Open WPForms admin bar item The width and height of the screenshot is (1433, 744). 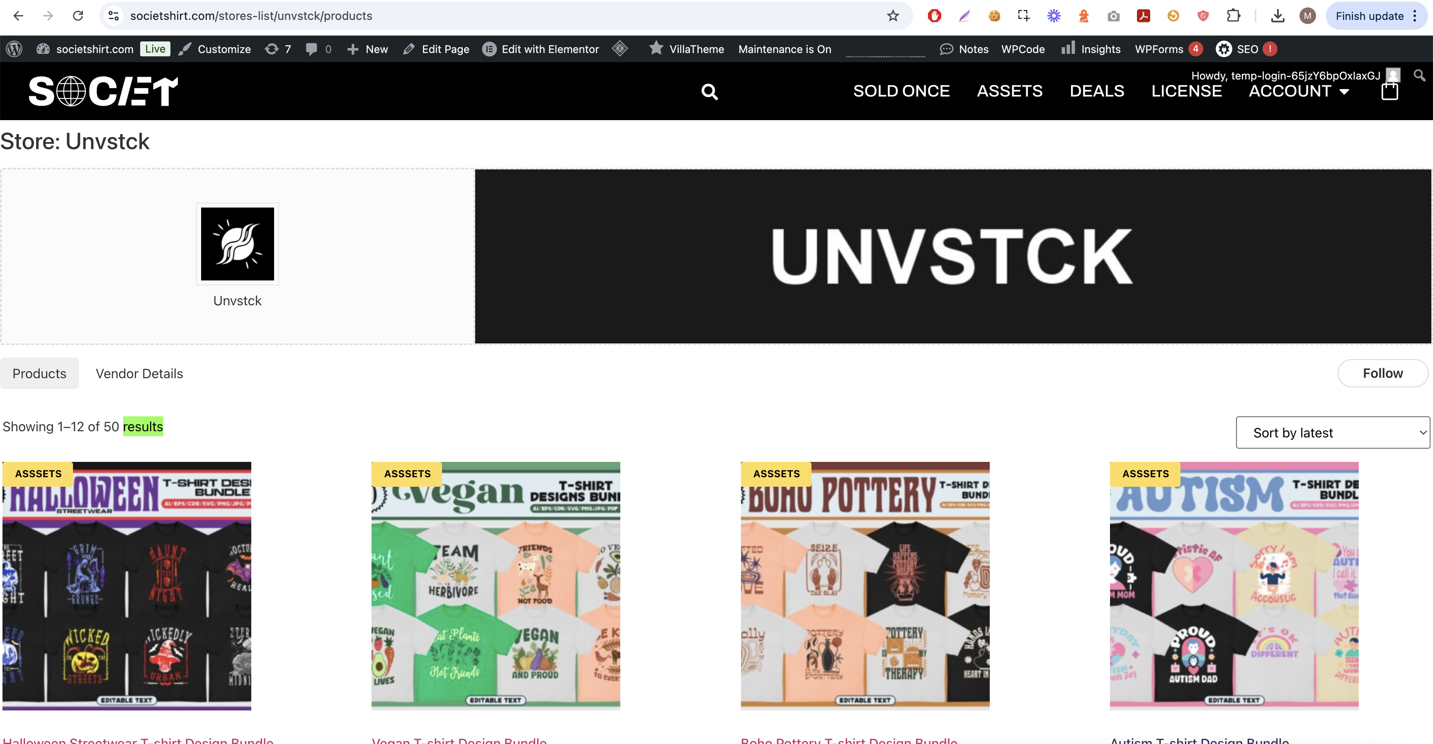[1168, 49]
